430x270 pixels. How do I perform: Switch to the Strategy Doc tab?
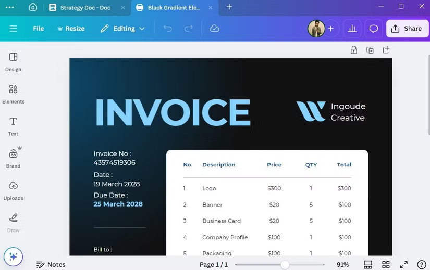coord(84,8)
